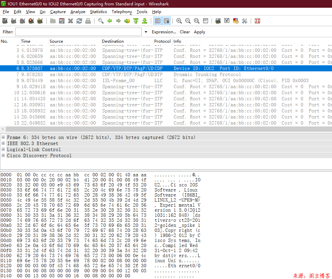
Task: Toggle auto scroll in live capture
Action: (x=166, y=21)
